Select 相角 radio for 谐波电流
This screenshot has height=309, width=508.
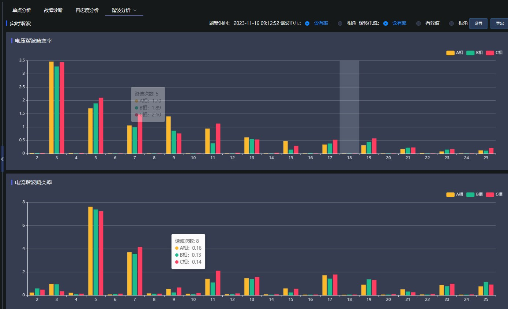click(452, 23)
